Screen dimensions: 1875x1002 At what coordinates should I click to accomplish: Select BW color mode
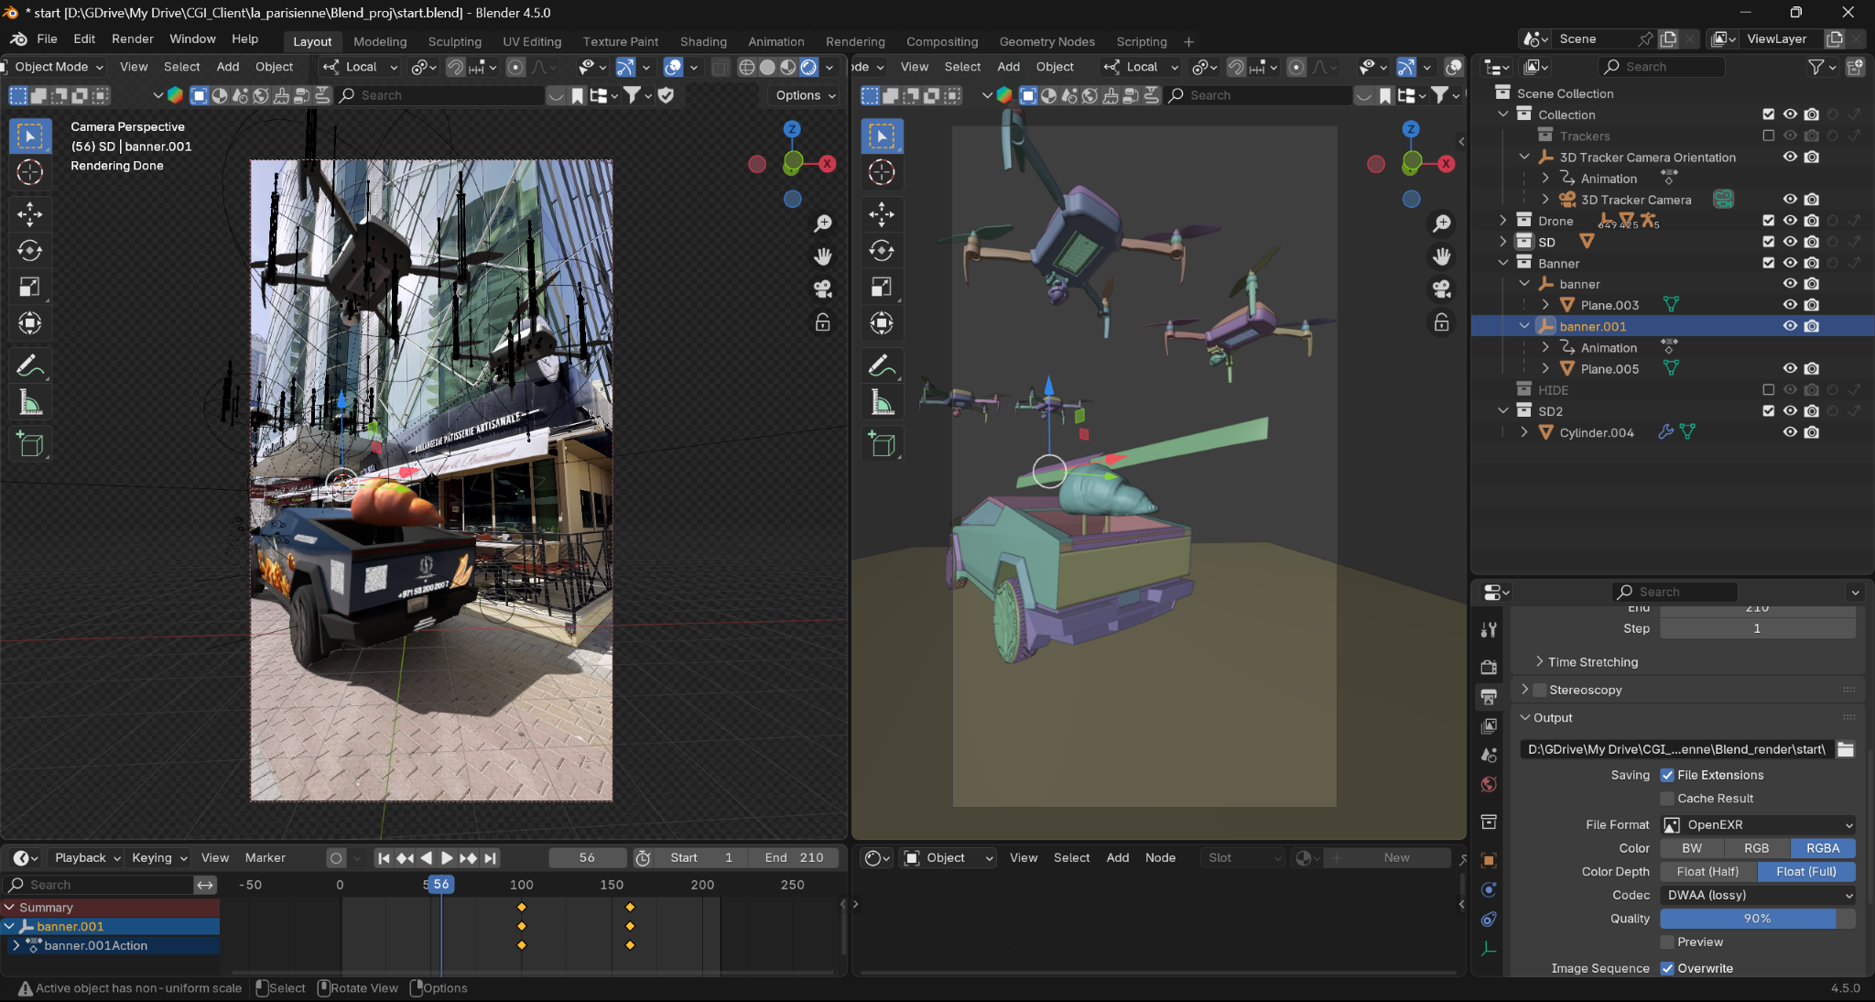coord(1692,848)
